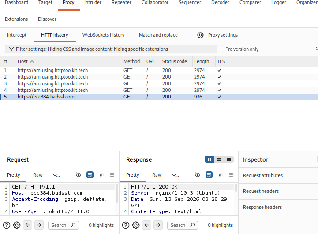Select top-bottom stacked layout view

(x=219, y=159)
